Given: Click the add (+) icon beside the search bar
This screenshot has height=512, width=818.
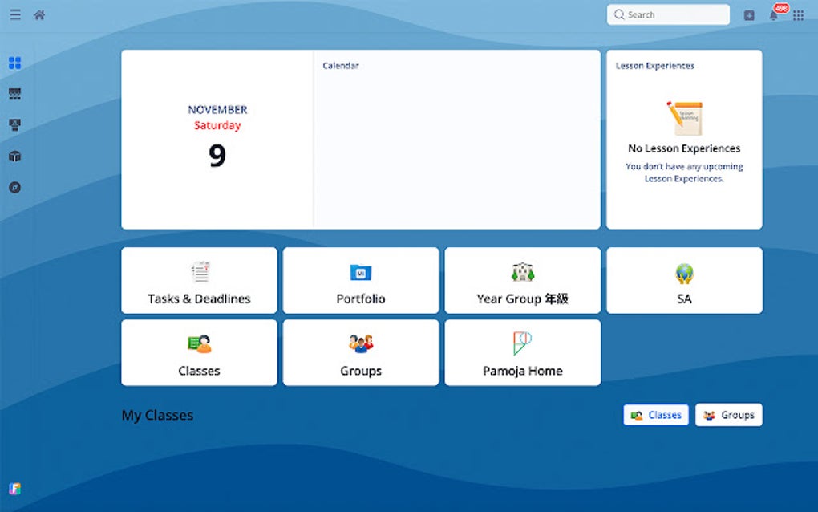Looking at the screenshot, I should click(748, 14).
